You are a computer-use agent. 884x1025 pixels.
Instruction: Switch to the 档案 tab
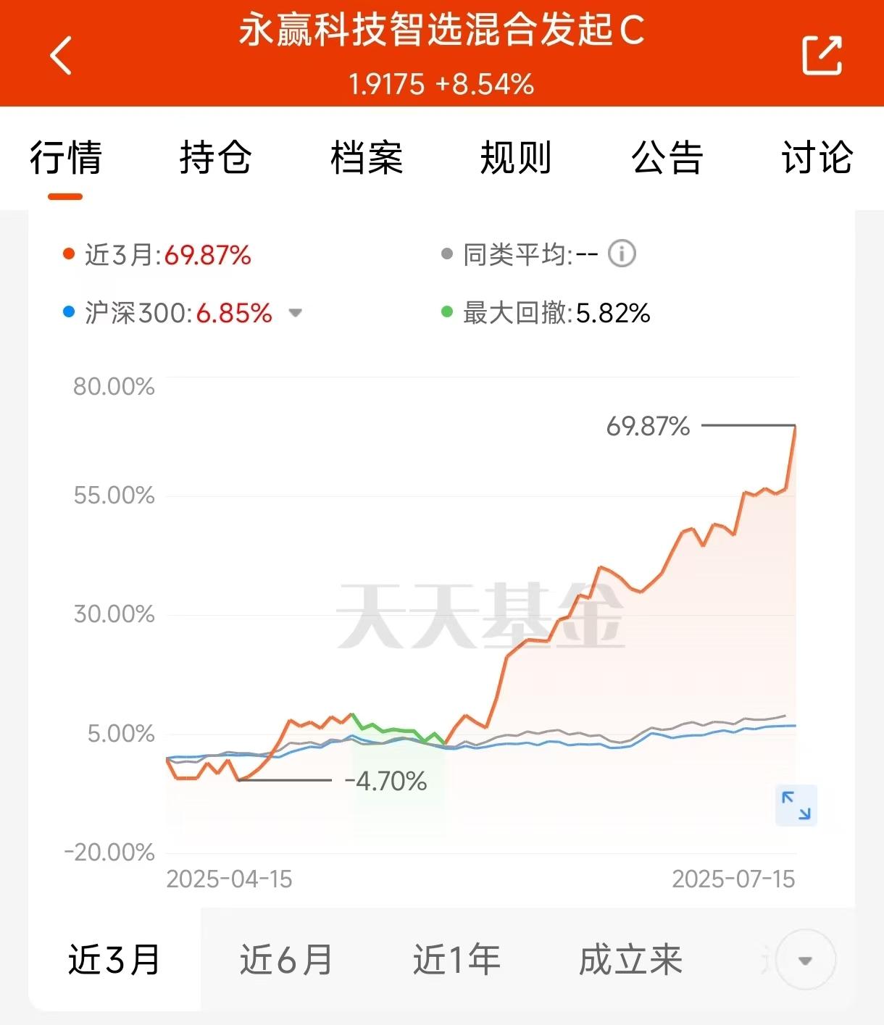[x=366, y=158]
